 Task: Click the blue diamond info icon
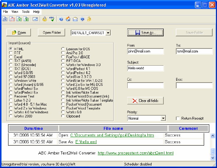(x=82, y=19)
